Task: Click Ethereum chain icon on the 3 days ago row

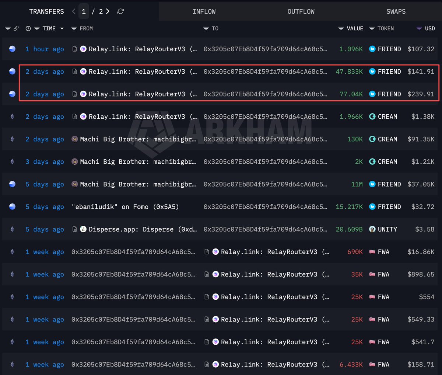Action: coord(12,162)
